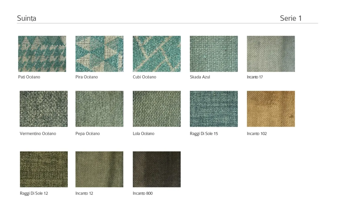Click the Suinta heading text
345x222 pixels.
(27, 18)
